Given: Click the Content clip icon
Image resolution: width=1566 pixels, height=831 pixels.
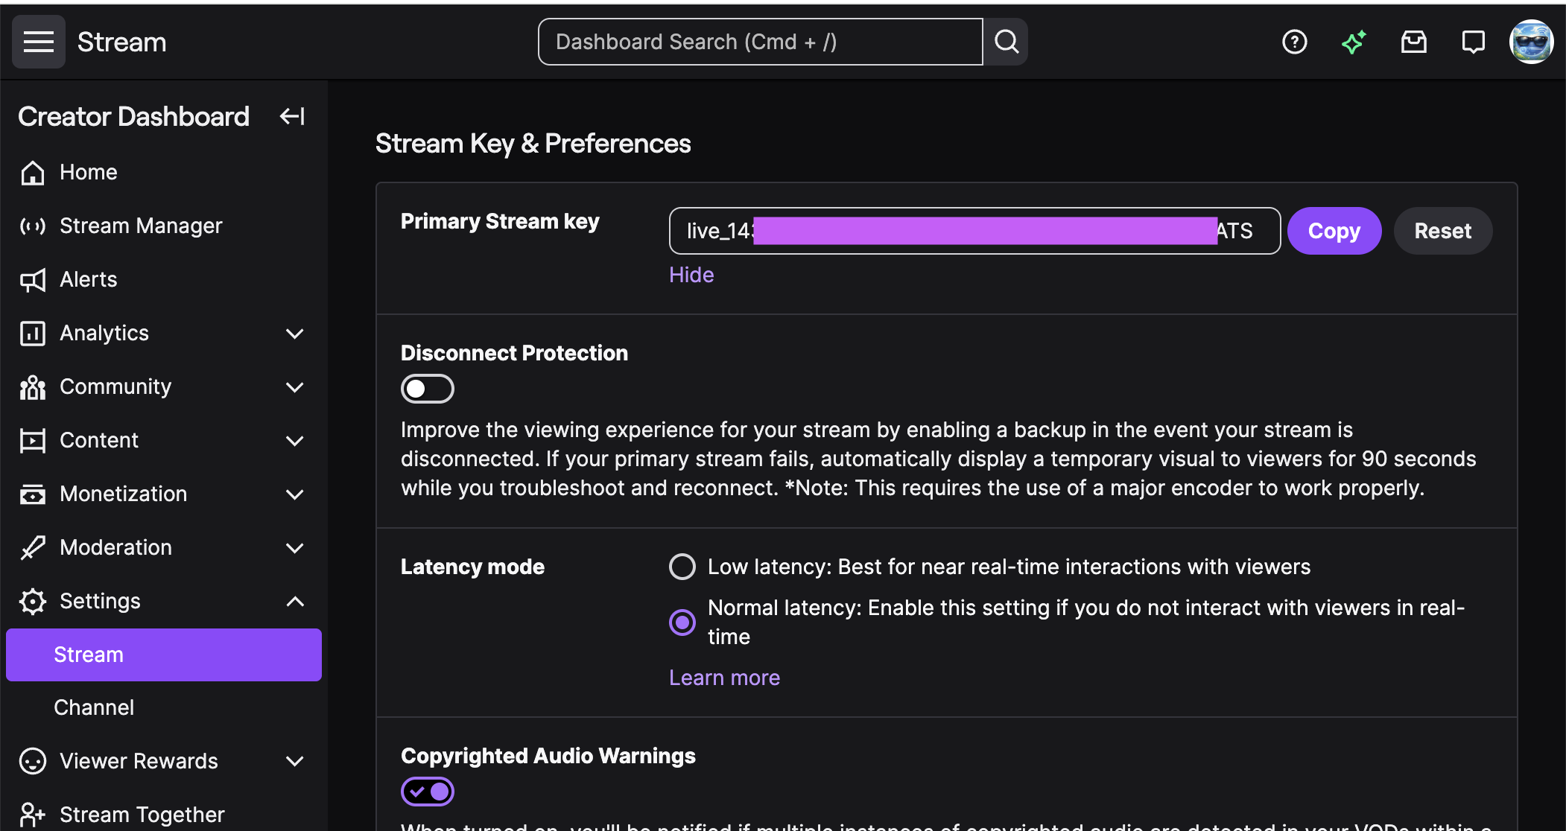Looking at the screenshot, I should click(33, 440).
